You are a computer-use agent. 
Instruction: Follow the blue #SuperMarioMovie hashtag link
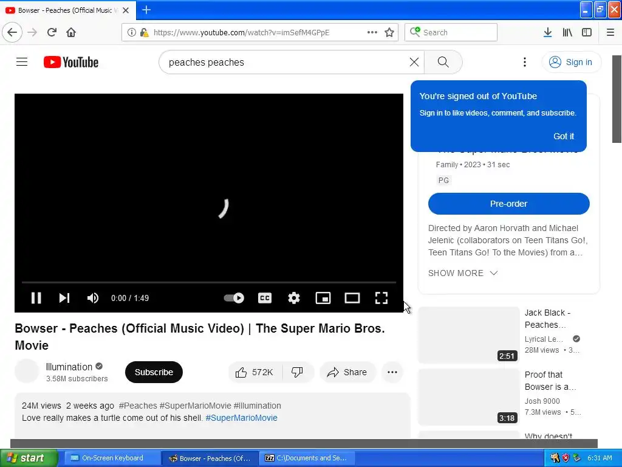tap(241, 418)
